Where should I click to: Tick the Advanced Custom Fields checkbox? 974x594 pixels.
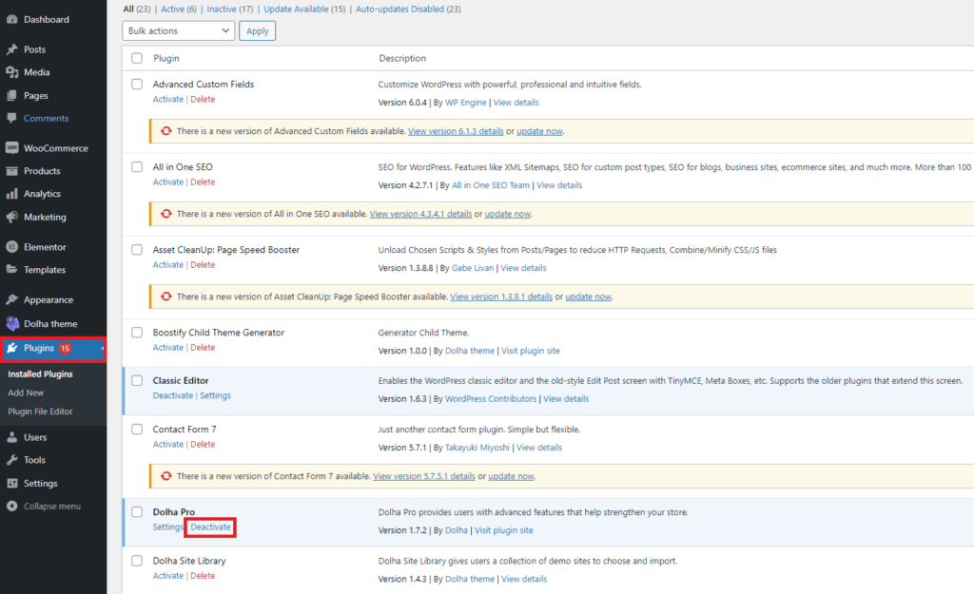[x=137, y=85]
